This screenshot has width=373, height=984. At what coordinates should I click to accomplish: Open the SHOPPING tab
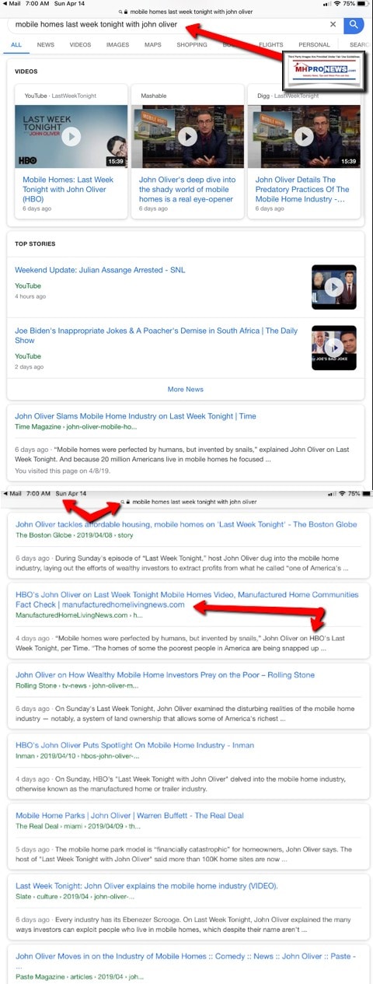click(x=192, y=45)
